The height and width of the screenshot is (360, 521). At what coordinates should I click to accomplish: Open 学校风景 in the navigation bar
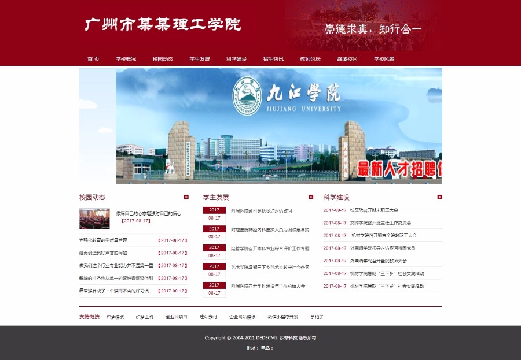(x=384, y=59)
